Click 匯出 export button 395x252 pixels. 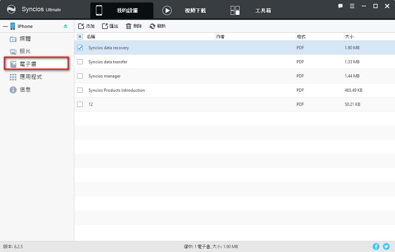(110, 26)
